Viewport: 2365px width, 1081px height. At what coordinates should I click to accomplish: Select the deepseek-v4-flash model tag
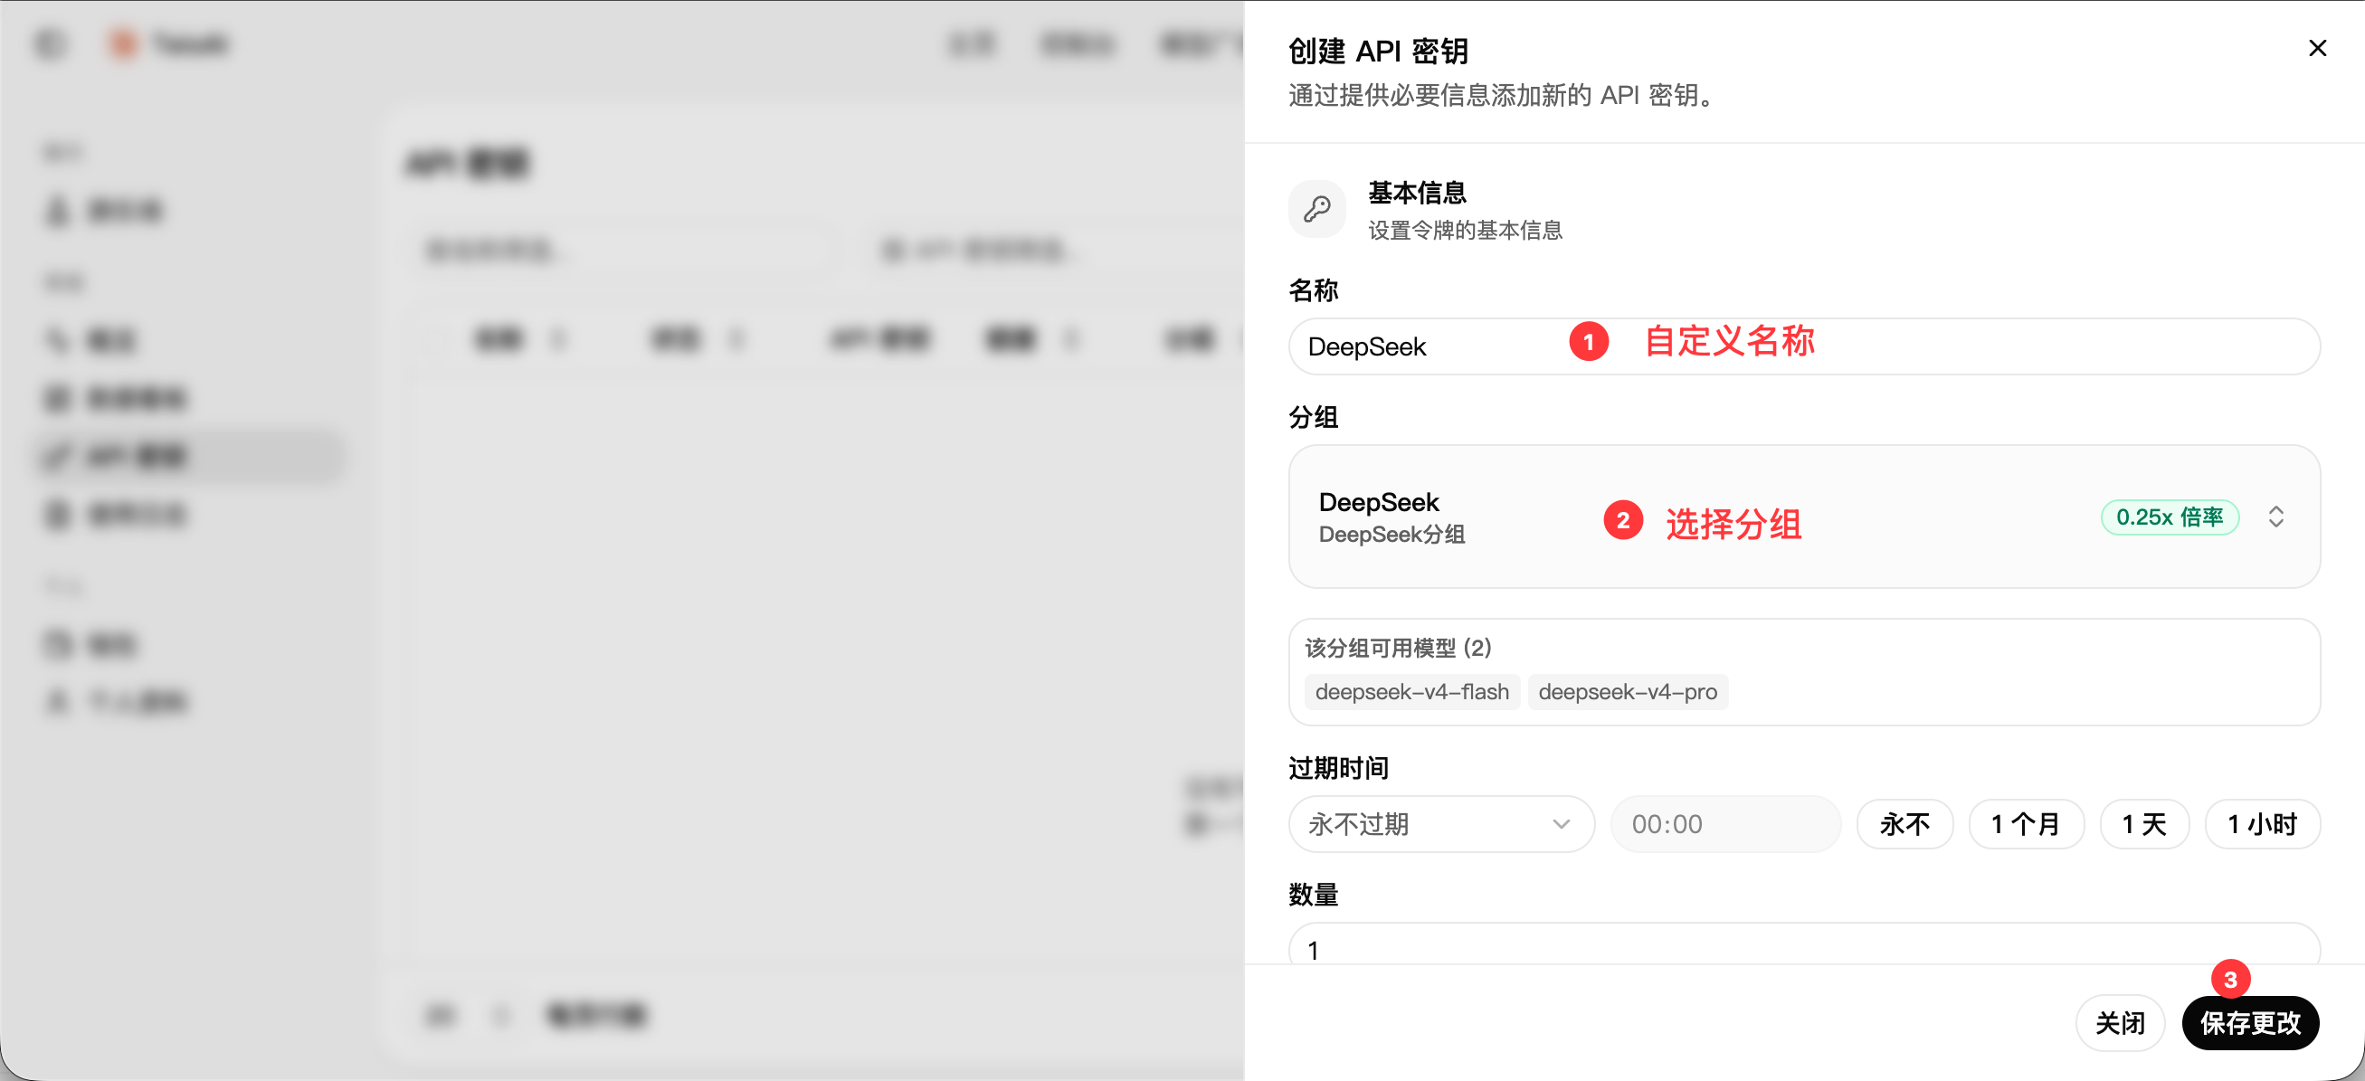pos(1411,691)
